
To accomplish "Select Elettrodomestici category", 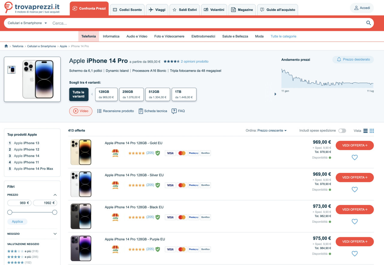I will (203, 36).
